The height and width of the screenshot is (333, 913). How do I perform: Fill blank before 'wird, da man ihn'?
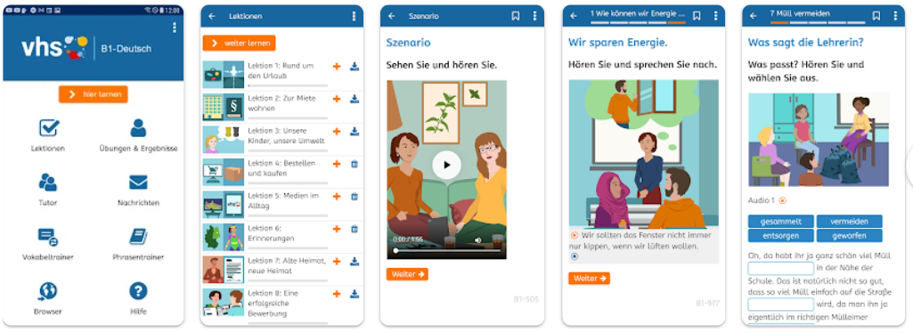pos(781,305)
